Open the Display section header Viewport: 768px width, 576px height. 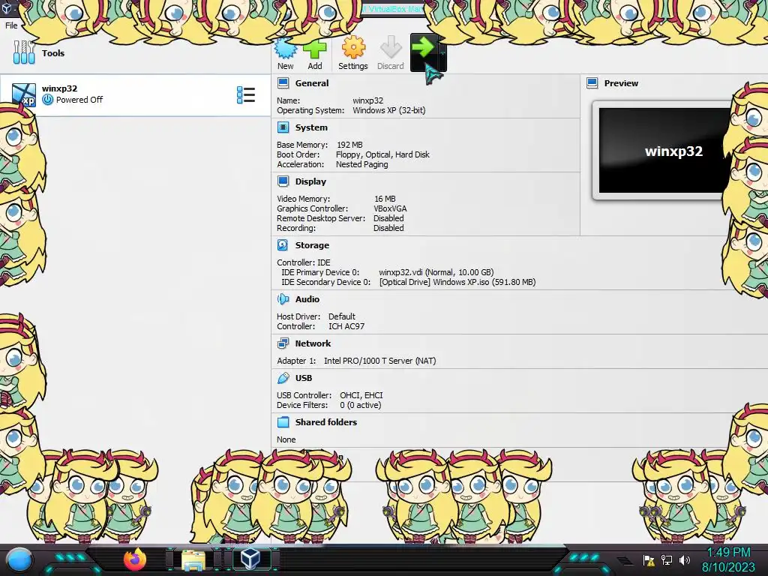[310, 181]
